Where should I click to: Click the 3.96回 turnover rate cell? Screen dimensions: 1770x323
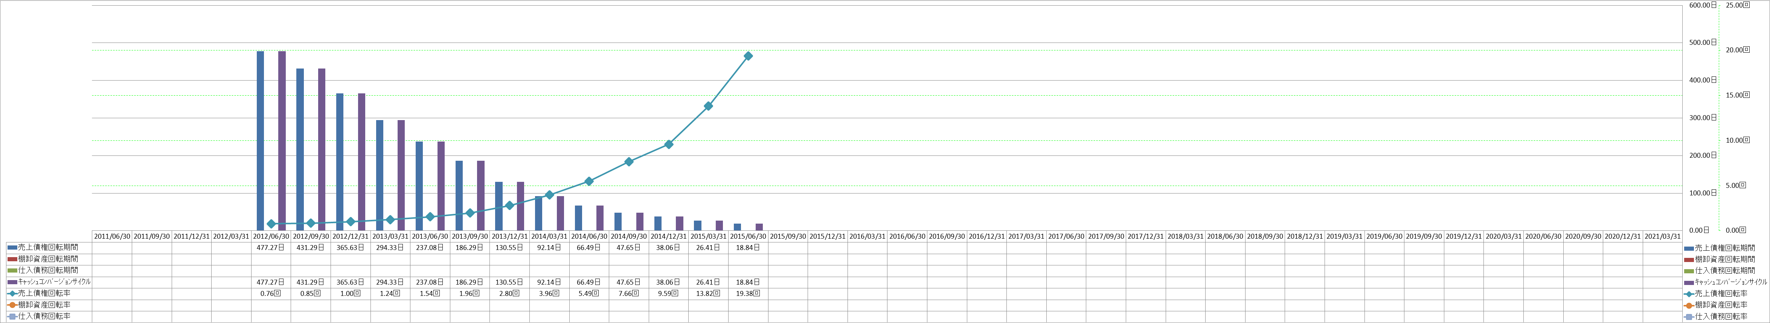550,294
